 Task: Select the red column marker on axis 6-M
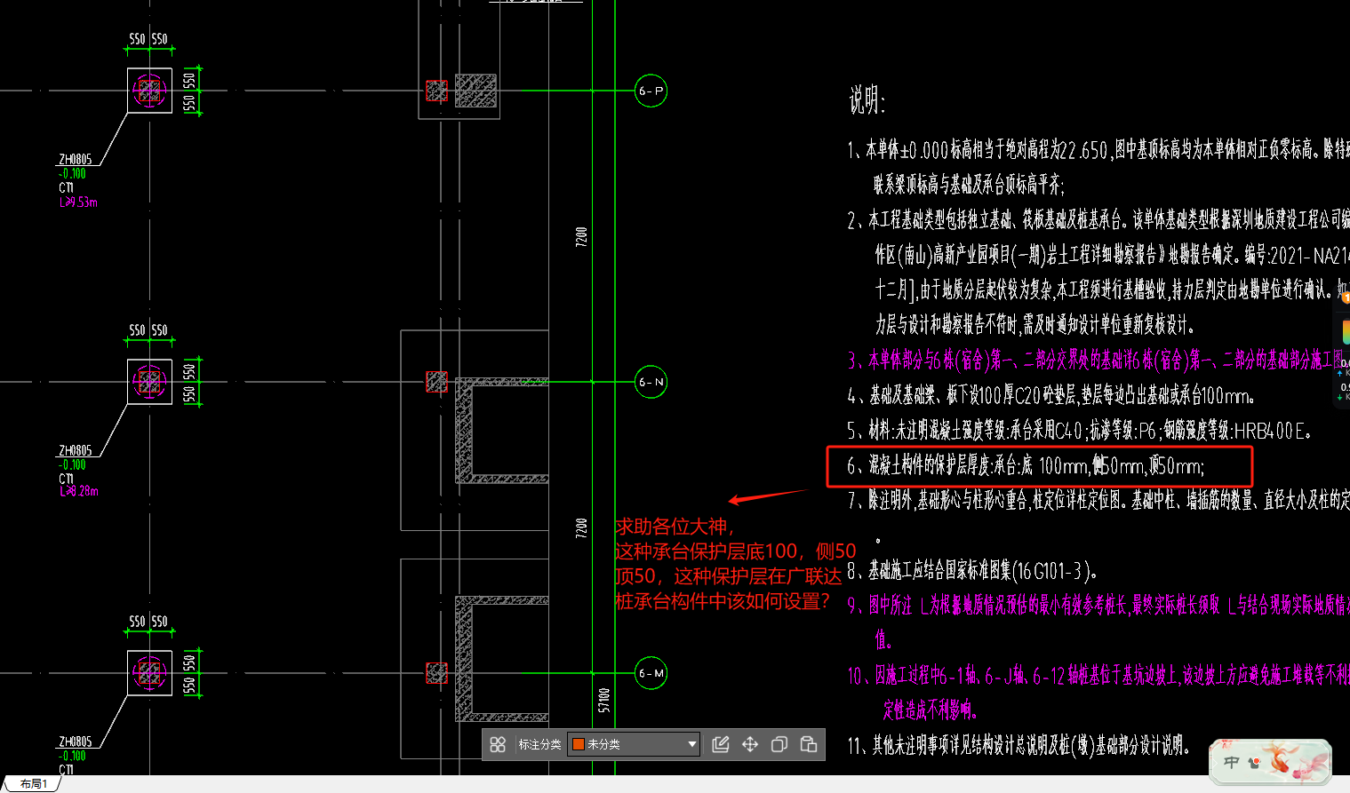click(x=436, y=673)
